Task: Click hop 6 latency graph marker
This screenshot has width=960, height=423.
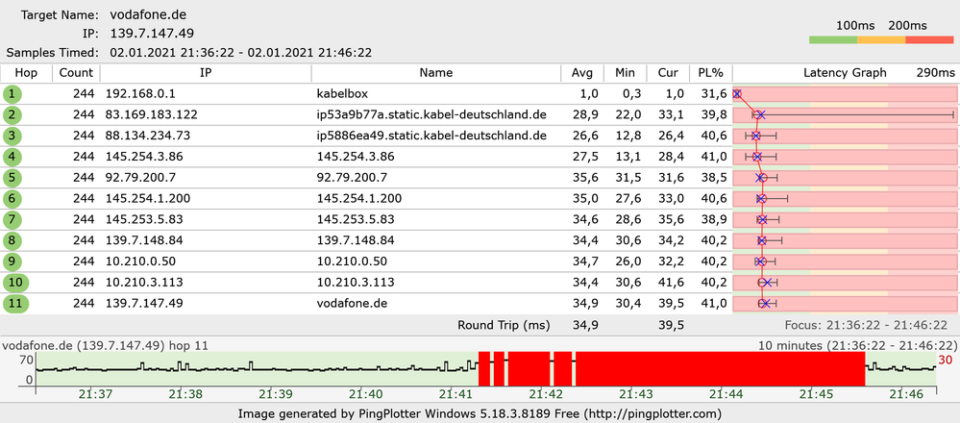Action: click(761, 199)
